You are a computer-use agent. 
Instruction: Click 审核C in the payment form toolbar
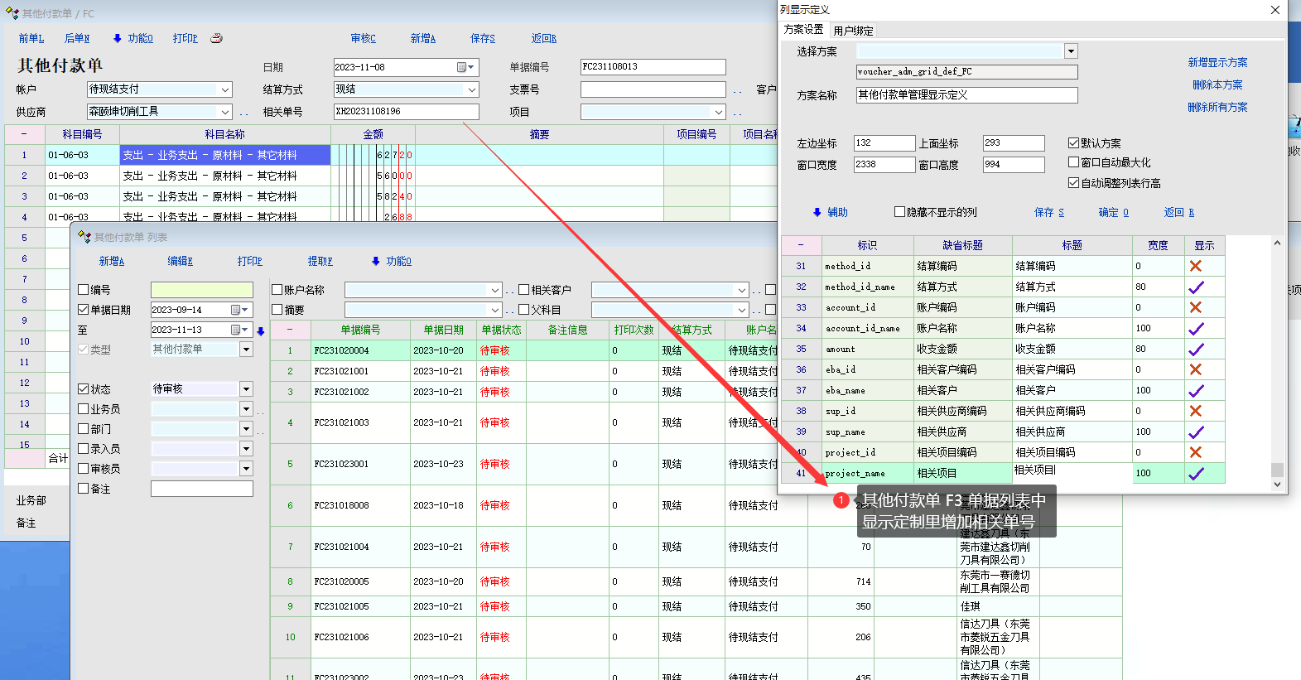tap(363, 38)
